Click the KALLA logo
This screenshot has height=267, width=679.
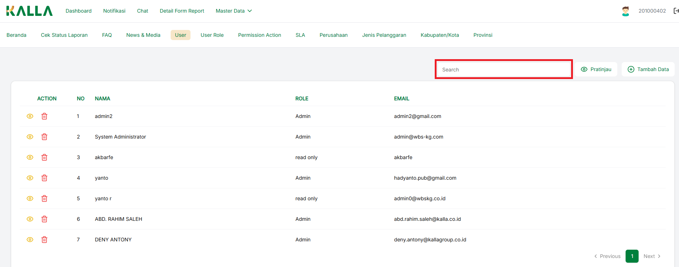(30, 11)
